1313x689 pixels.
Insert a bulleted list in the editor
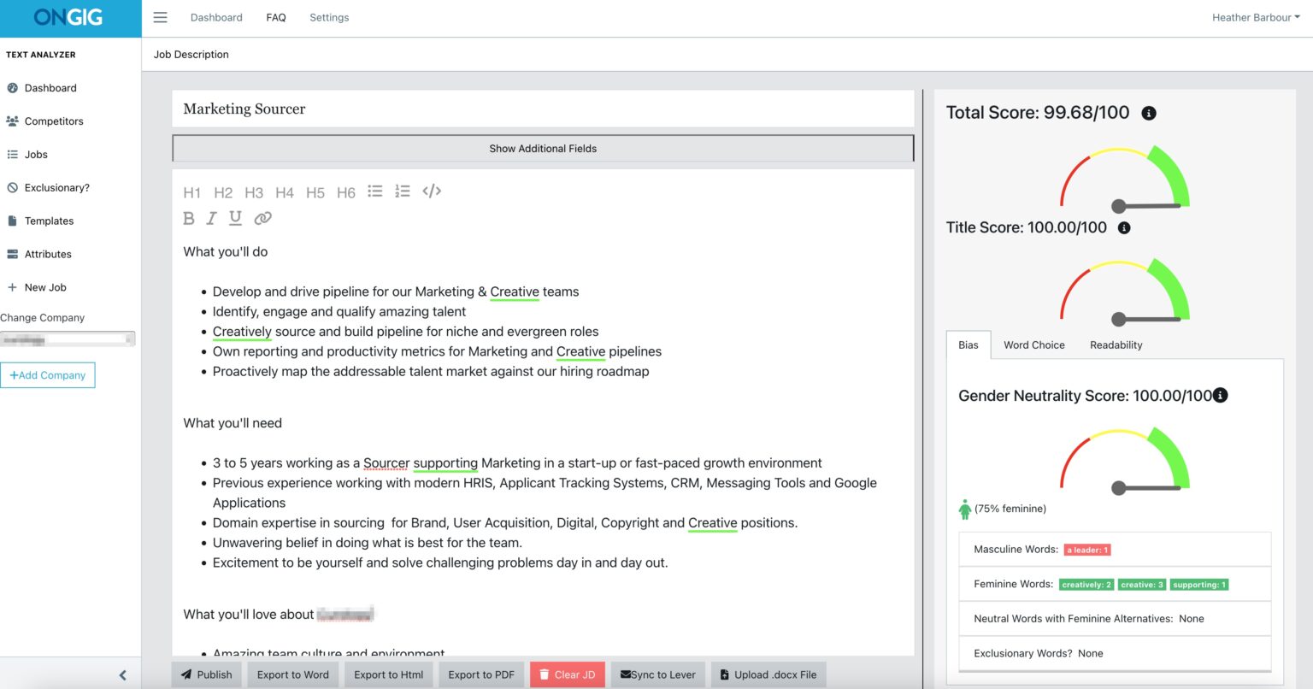(375, 191)
